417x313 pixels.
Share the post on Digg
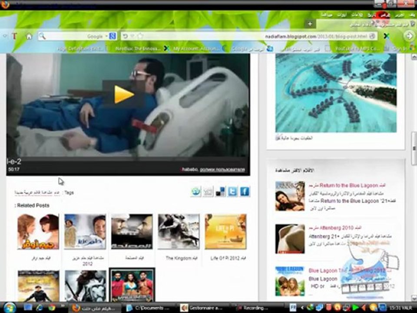coord(208,191)
